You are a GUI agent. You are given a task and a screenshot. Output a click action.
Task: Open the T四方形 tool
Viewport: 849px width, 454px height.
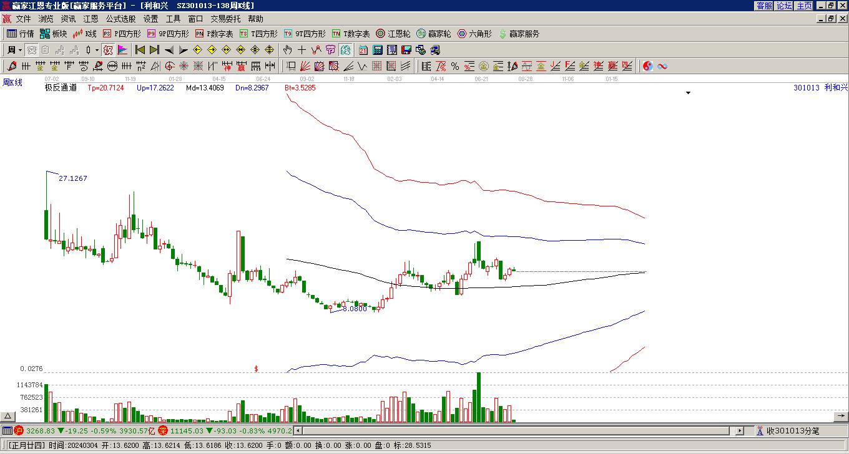(258, 34)
